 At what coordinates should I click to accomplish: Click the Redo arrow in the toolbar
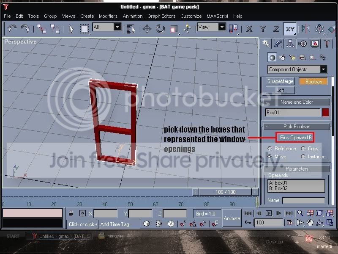click(25, 28)
